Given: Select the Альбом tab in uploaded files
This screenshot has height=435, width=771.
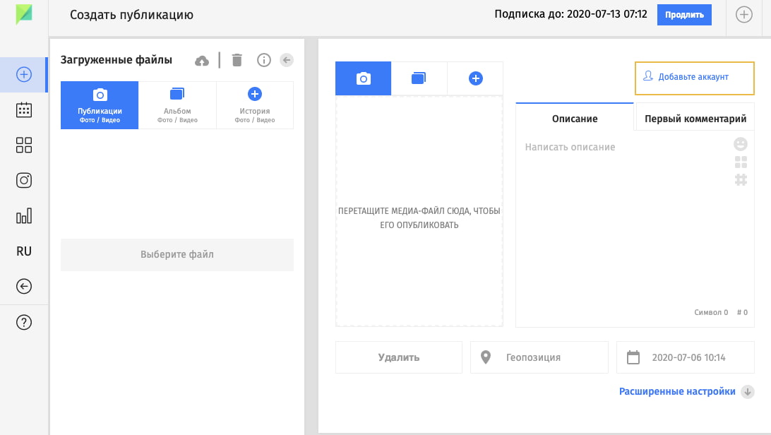Looking at the screenshot, I should (177, 105).
